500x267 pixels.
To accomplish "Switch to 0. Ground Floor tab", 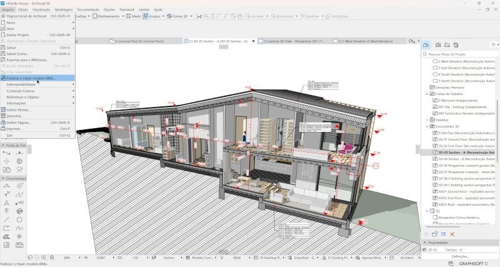I will click(x=139, y=41).
